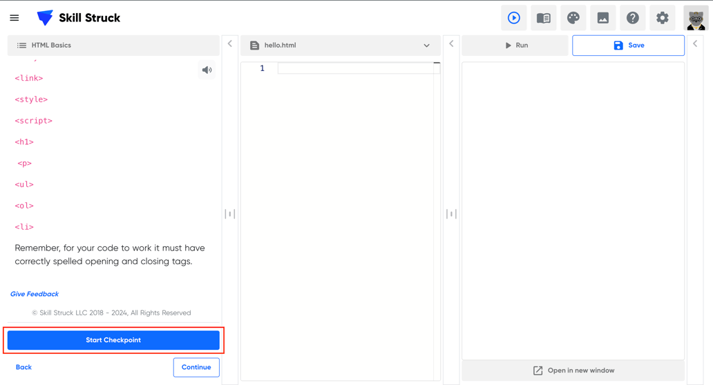Click the Start Checkpoint button
Viewport: 713px width, 385px height.
click(113, 340)
